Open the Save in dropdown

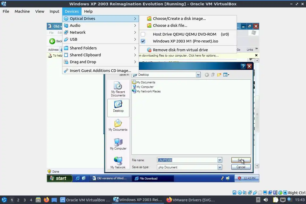[x=198, y=75]
